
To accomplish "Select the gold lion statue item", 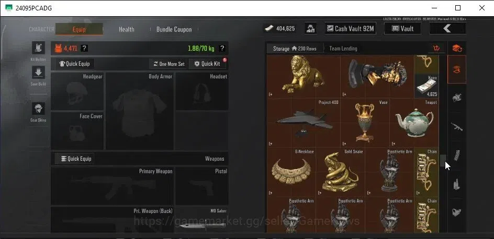I will click(304, 76).
